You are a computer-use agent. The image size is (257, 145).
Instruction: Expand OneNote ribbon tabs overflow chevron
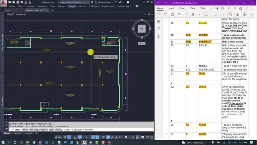(x=211, y=8)
